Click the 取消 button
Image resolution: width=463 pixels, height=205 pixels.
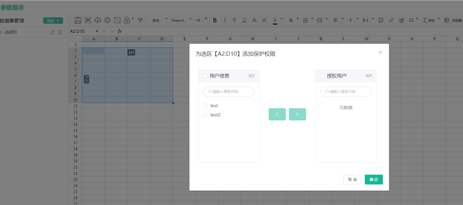coord(352,180)
